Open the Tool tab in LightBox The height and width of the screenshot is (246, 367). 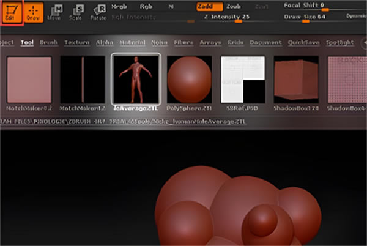click(27, 43)
